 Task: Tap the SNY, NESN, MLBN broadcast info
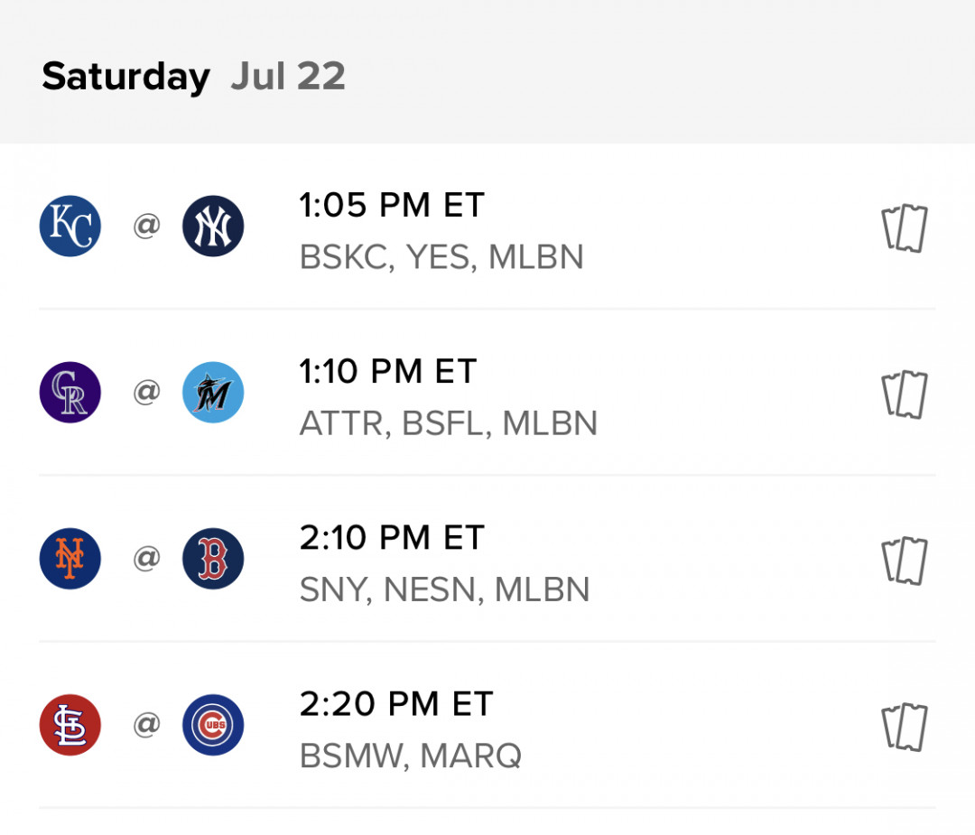point(444,589)
